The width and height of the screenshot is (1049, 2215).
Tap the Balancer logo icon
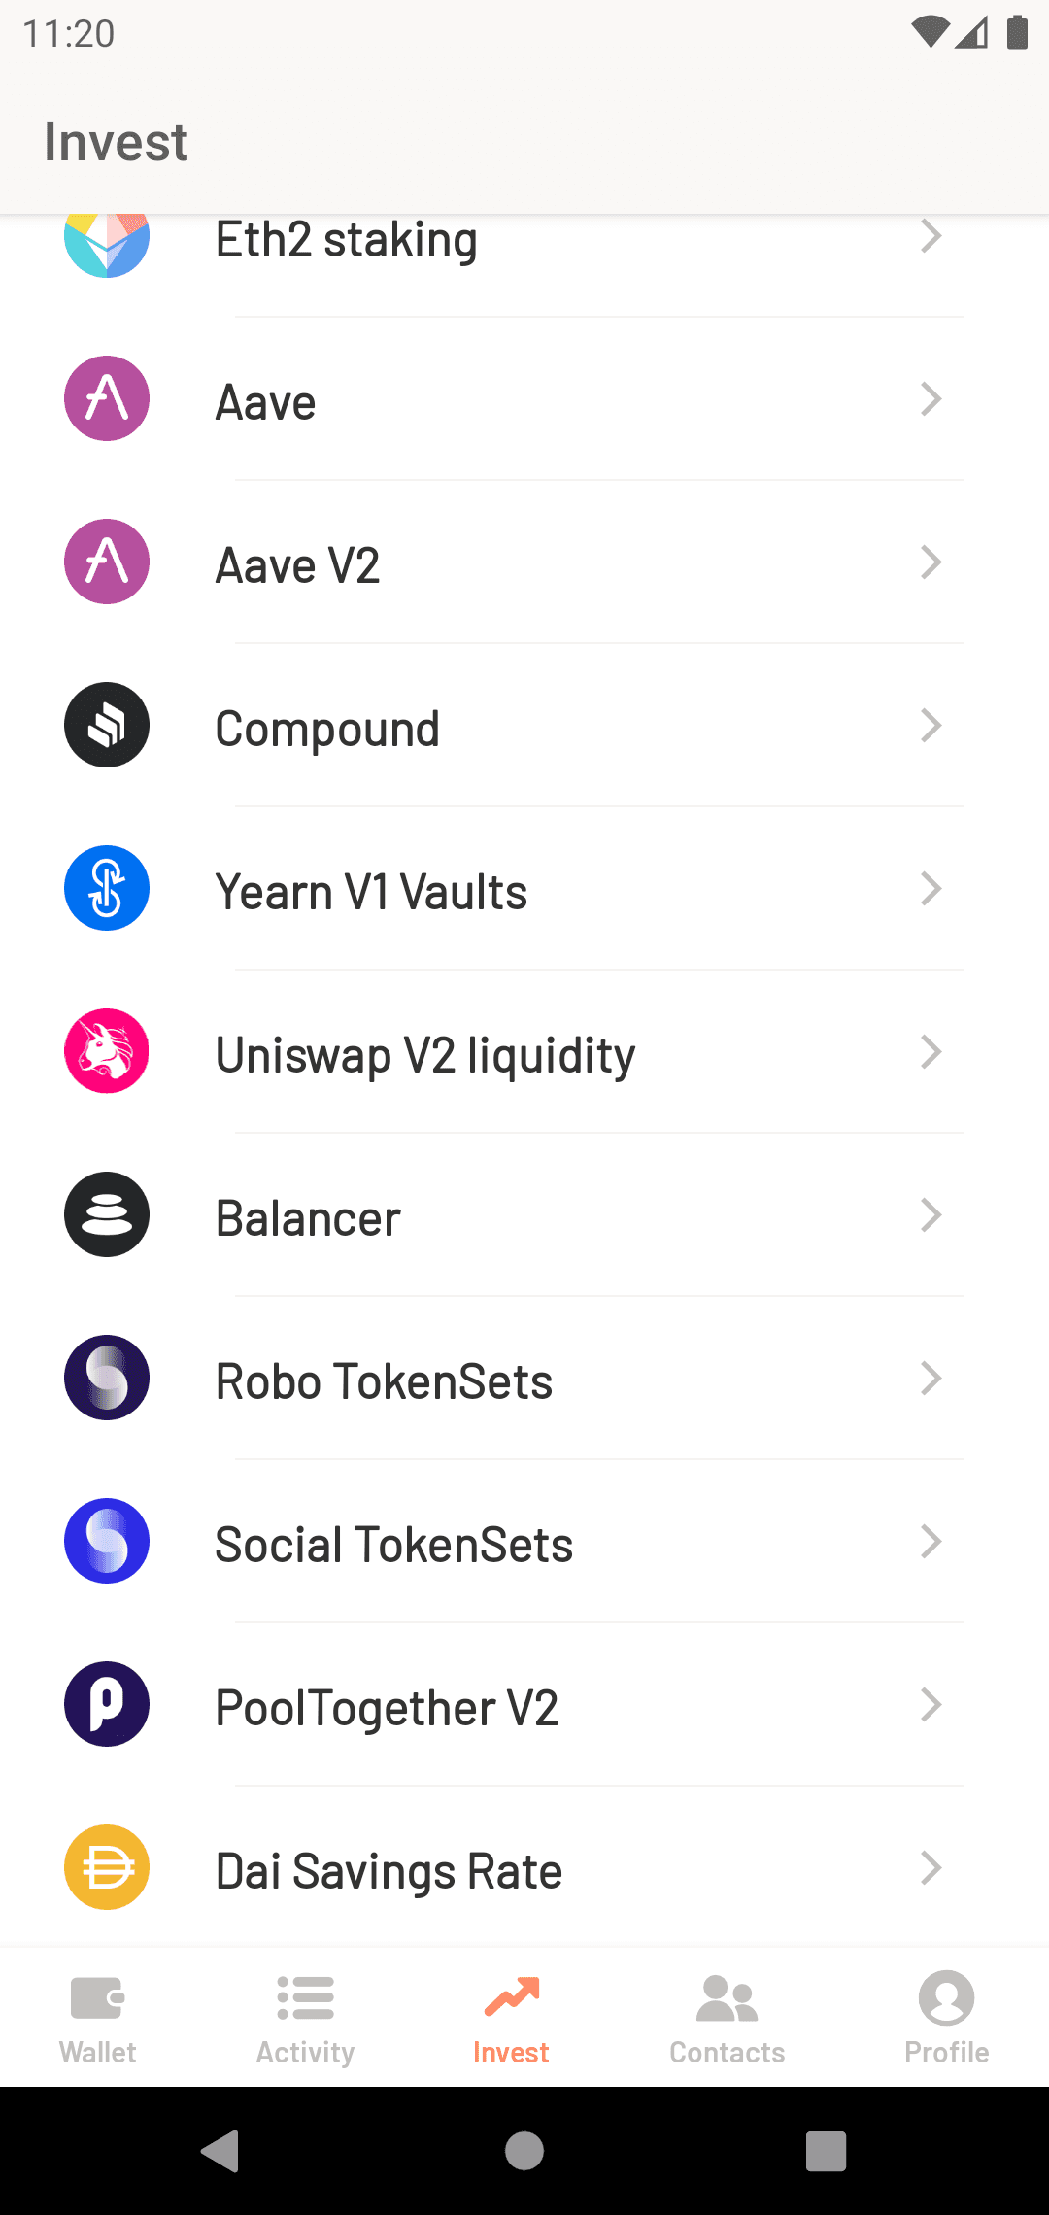point(107,1214)
